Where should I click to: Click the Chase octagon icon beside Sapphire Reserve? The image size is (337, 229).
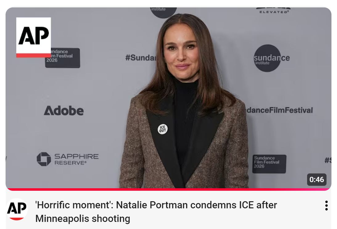coord(43,159)
